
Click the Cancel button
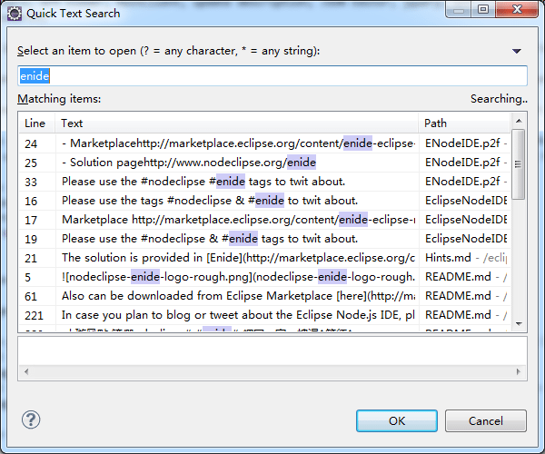coord(486,421)
